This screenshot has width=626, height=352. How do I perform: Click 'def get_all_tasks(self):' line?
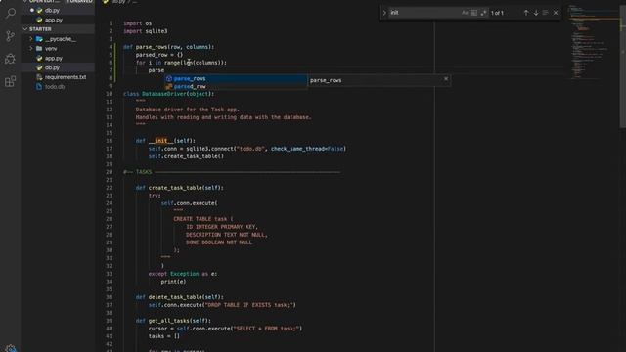[x=173, y=321]
